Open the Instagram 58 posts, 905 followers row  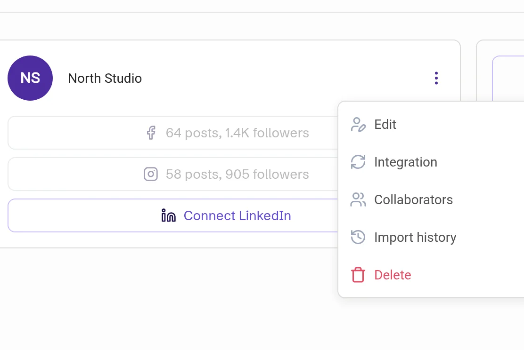[x=173, y=174]
